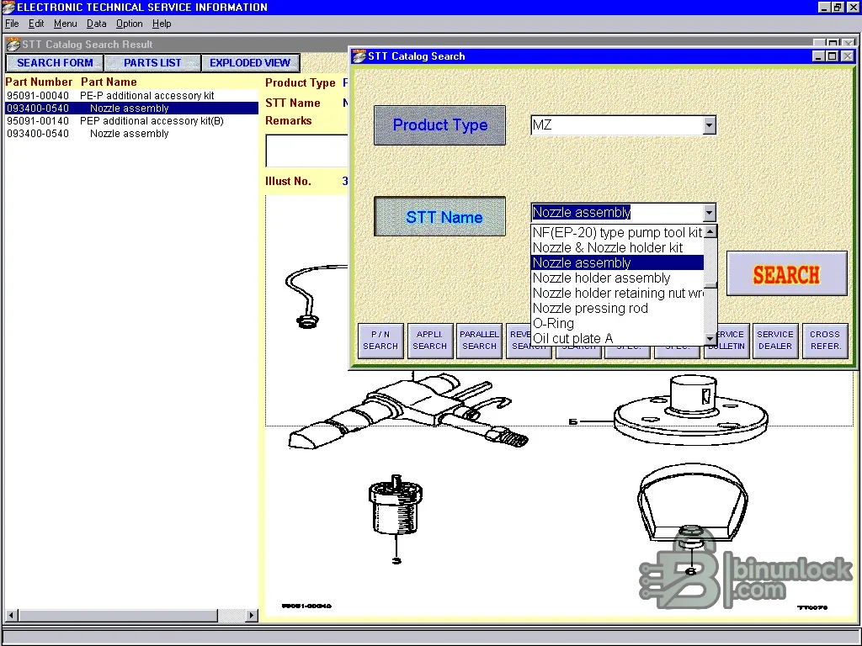Image resolution: width=862 pixels, height=646 pixels.
Task: Open CROSS REFER.
Action: coord(825,341)
